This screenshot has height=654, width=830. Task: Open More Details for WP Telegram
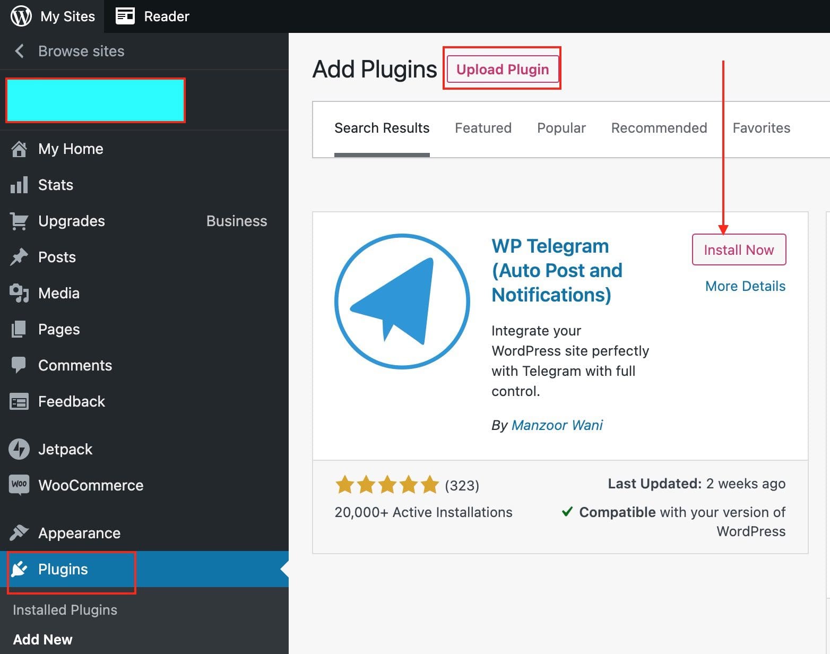coord(745,286)
